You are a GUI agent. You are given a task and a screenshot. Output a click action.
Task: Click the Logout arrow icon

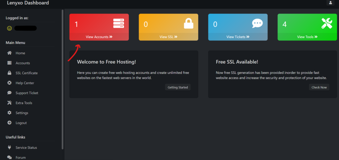(x=9, y=122)
